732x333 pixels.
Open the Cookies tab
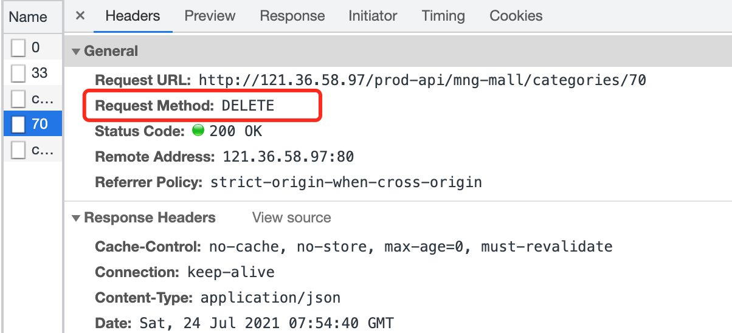(x=516, y=16)
